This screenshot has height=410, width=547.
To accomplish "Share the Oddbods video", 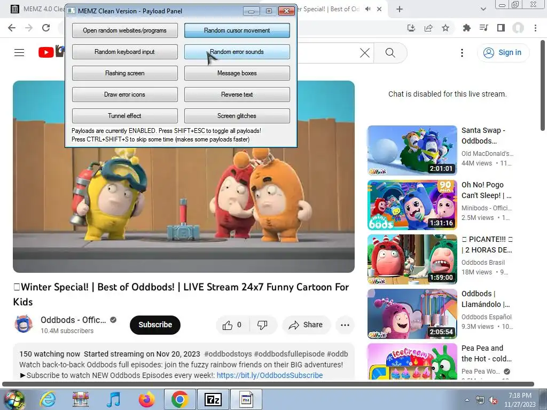I will click(x=306, y=325).
